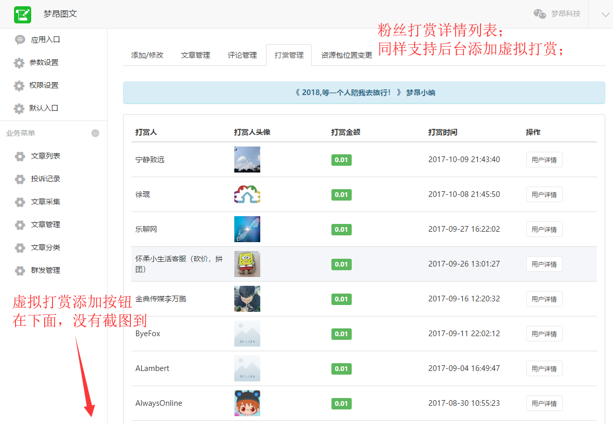Click the gear icon next to 群发管理

(x=20, y=270)
